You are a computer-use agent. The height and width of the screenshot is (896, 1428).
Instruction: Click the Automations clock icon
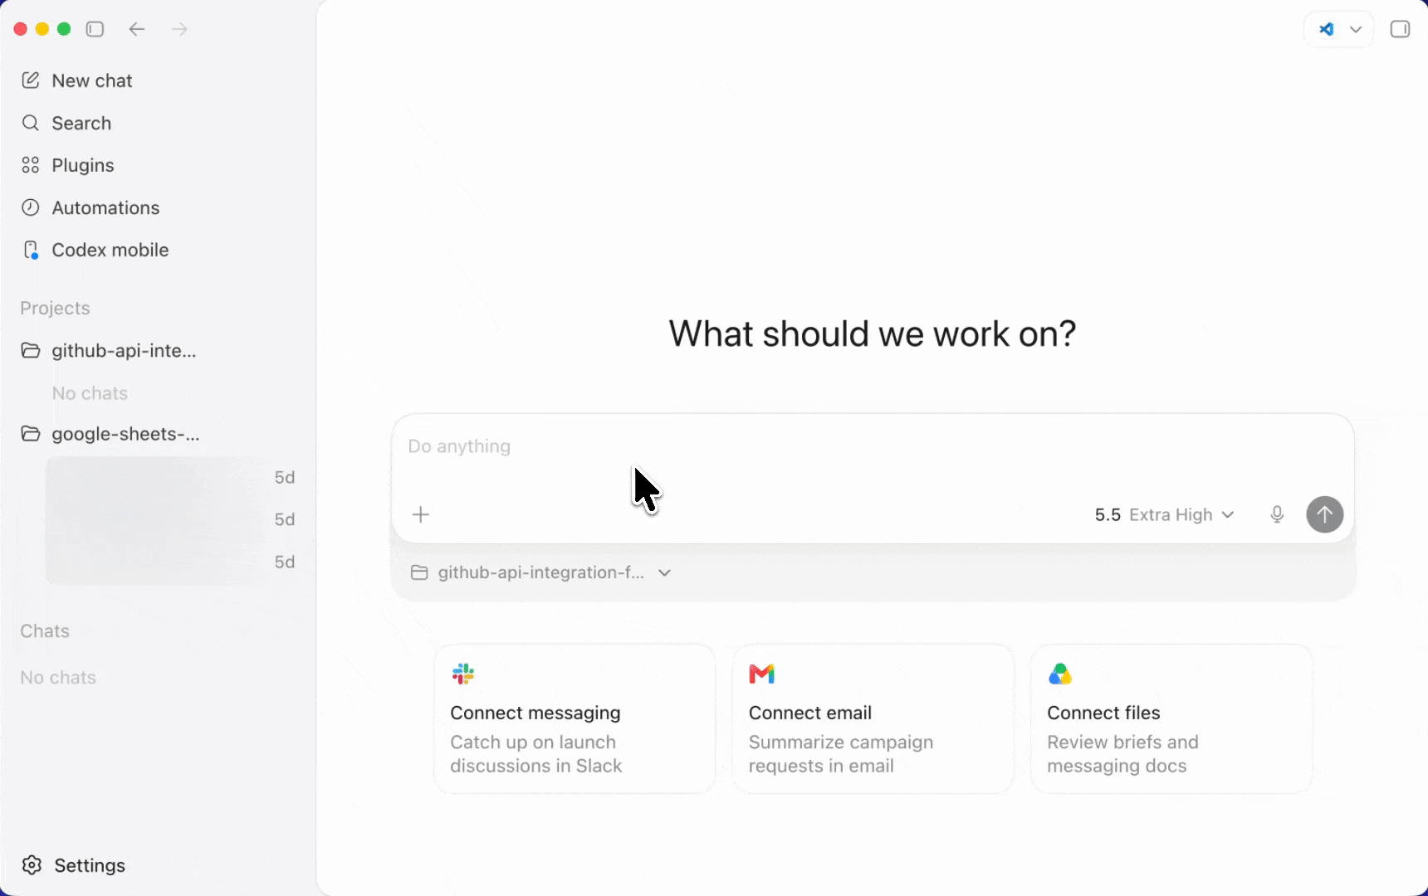[31, 207]
